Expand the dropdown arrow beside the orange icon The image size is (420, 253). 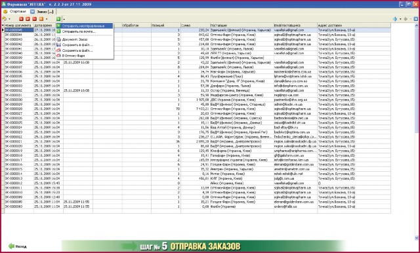click(47, 19)
